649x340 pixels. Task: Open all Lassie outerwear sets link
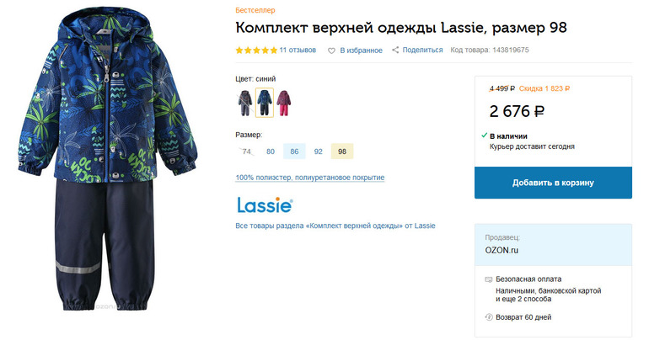(335, 226)
